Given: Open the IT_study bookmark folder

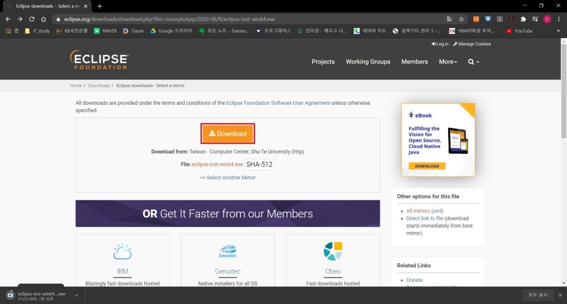Looking at the screenshot, I should pos(37,31).
